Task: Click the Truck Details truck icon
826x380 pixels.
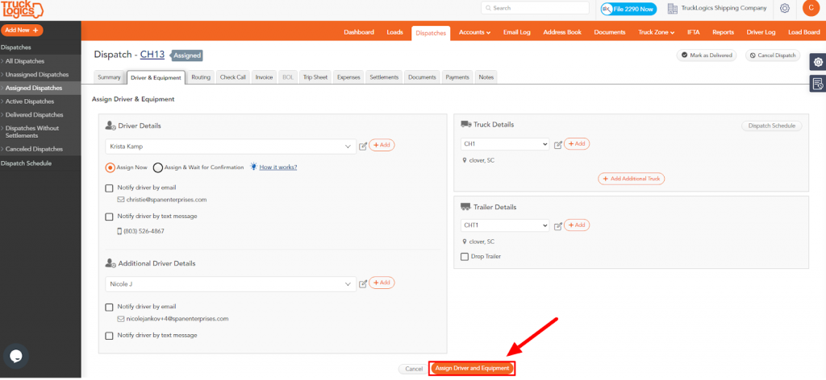Action: point(465,125)
